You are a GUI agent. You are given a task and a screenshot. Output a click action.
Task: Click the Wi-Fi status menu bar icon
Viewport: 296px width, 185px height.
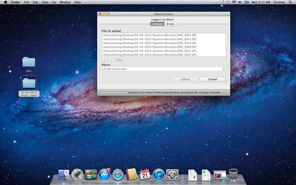coord(234,2)
